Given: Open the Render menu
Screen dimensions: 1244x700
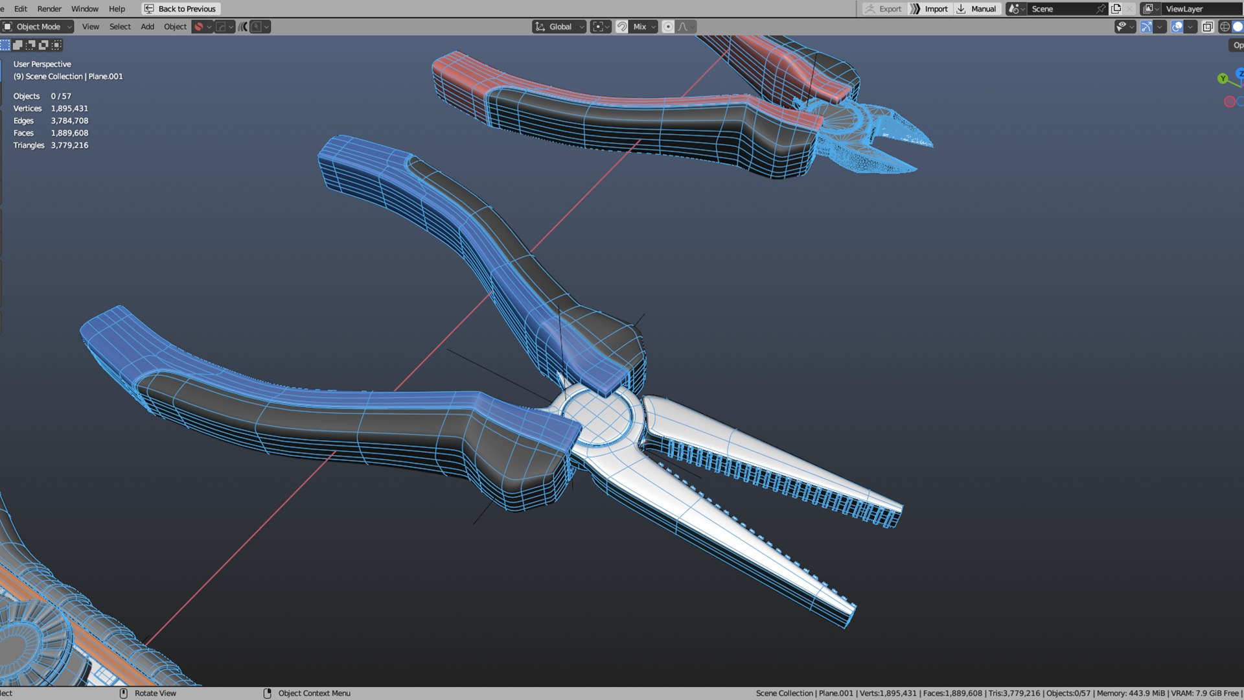Looking at the screenshot, I should point(49,9).
